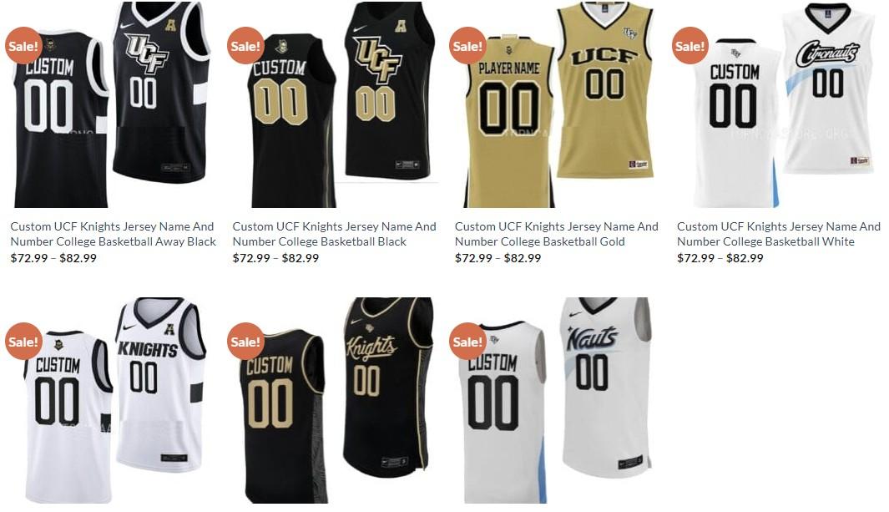Click the price range under the White jersey

click(x=720, y=258)
